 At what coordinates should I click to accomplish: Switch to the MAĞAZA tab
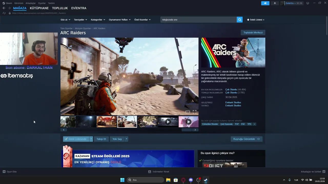point(20,8)
